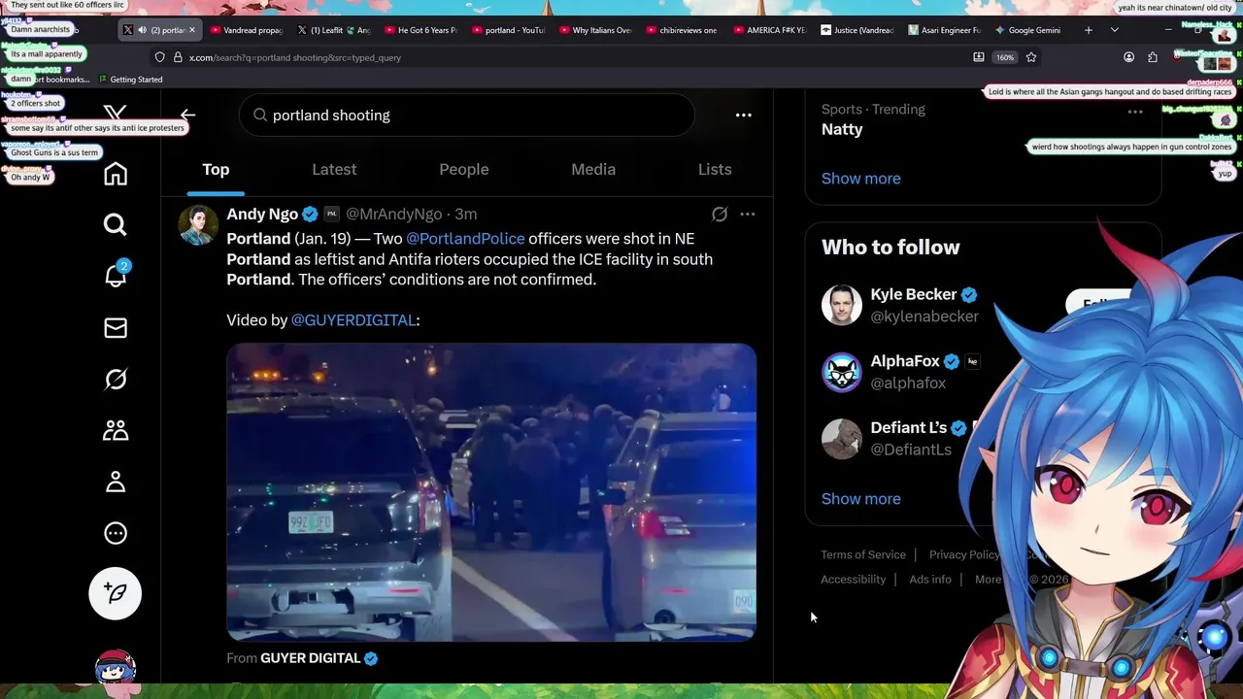This screenshot has height=699, width=1243.
Task: Open the tracking protection shield icon
Action: 159,57
